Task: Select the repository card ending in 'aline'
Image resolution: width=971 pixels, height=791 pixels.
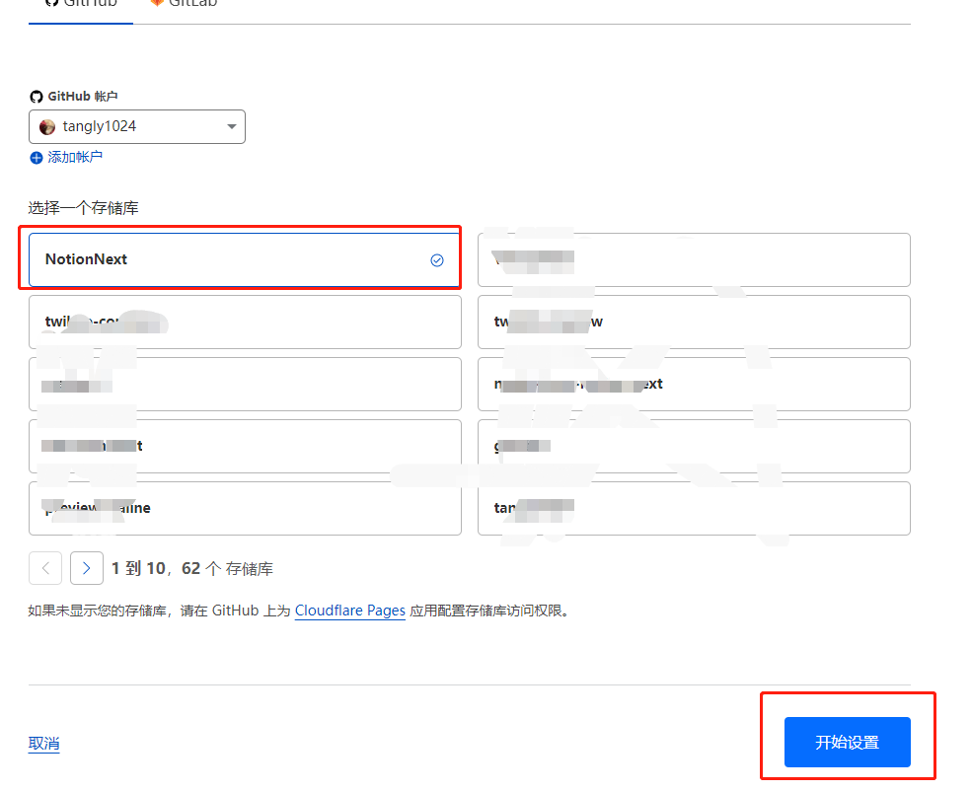Action: (245, 508)
